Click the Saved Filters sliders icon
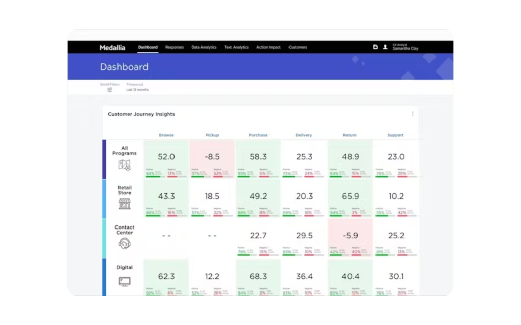This screenshot has height=325, width=521. click(x=109, y=90)
